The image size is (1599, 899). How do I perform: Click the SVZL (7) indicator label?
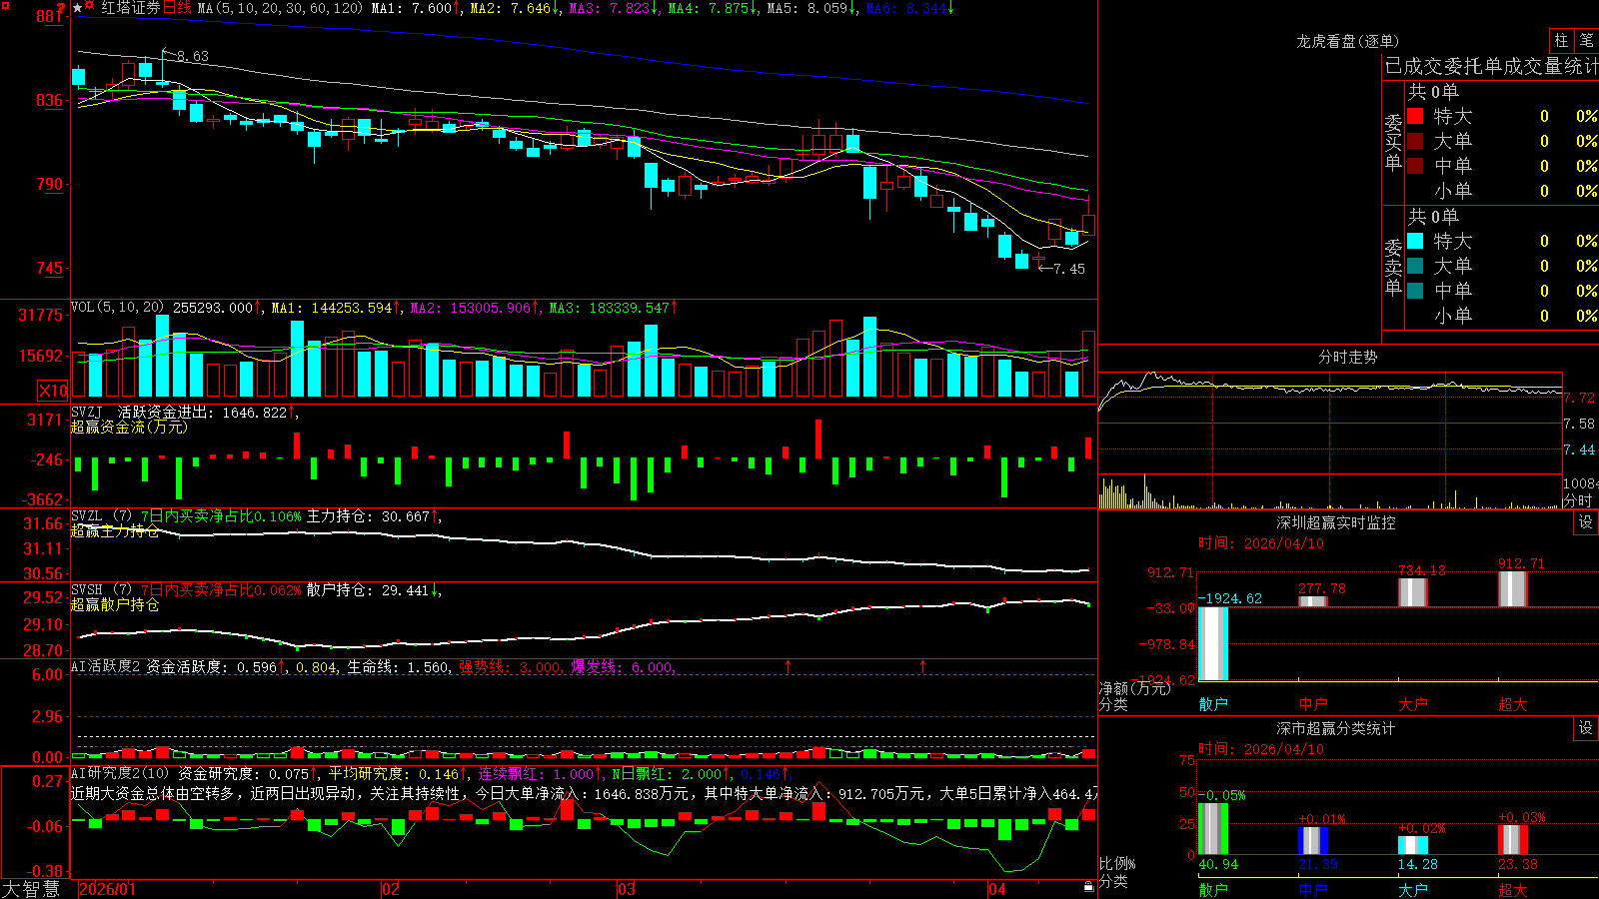[101, 516]
